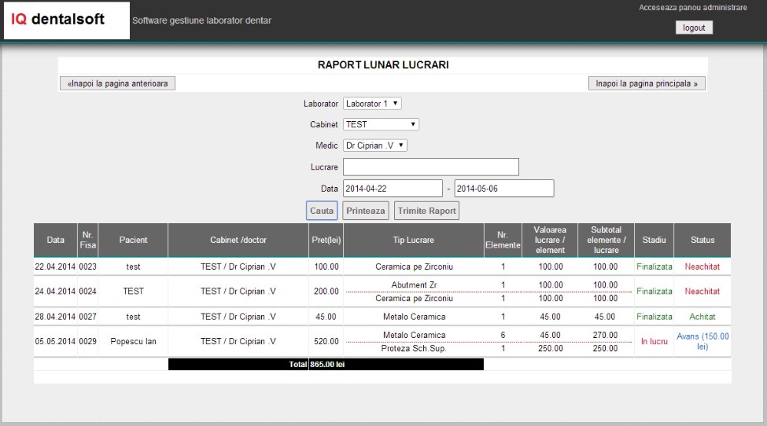Click the Trimite Raport button

[x=426, y=211]
